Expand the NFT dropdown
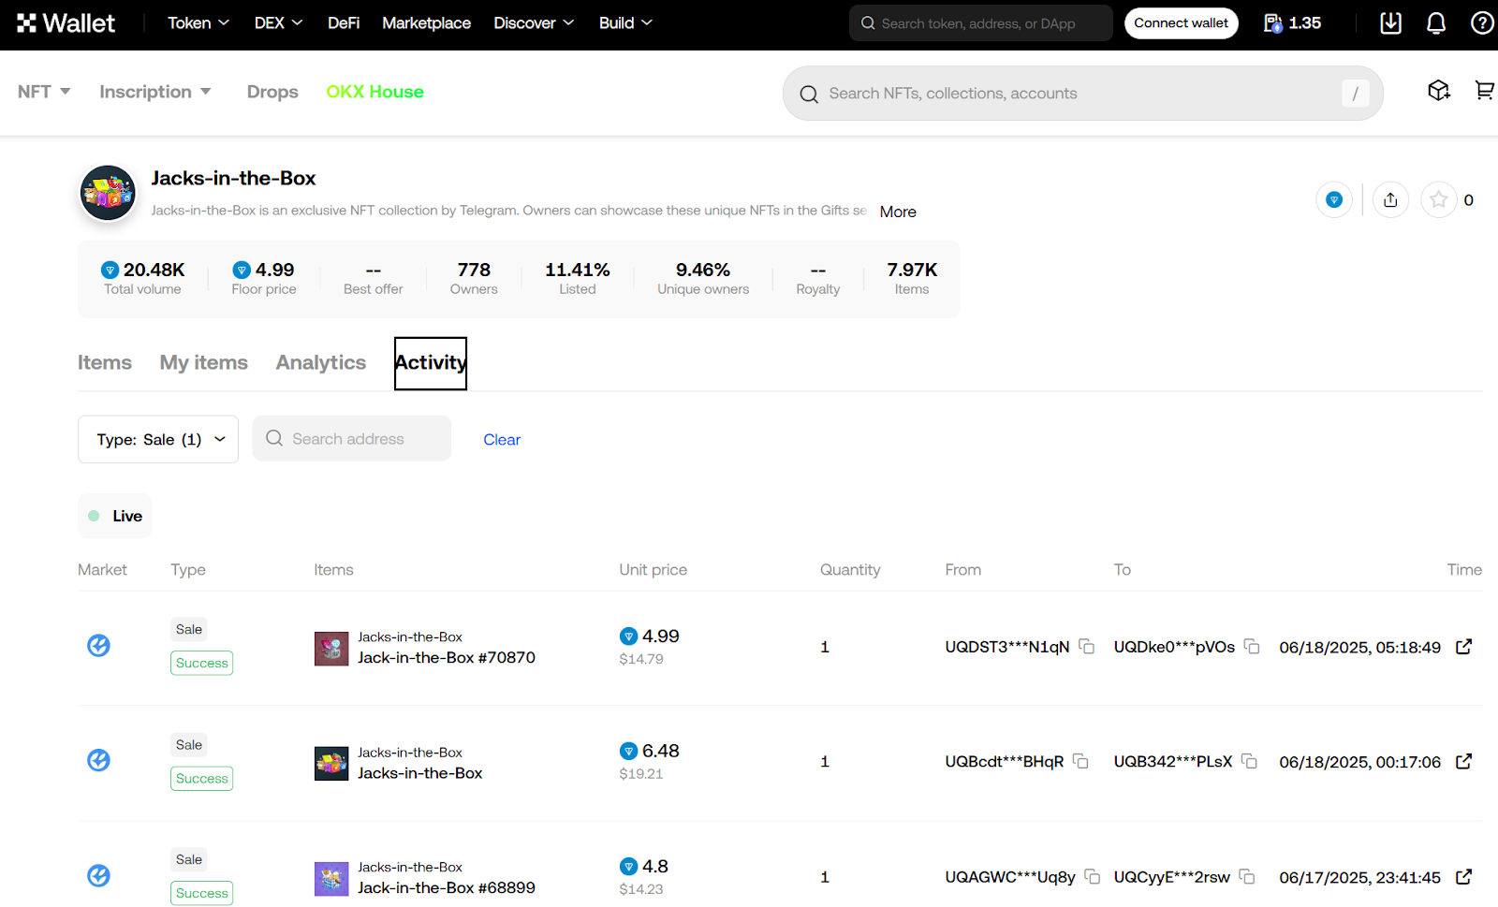Viewport: 1498px width, 907px height. click(x=44, y=92)
